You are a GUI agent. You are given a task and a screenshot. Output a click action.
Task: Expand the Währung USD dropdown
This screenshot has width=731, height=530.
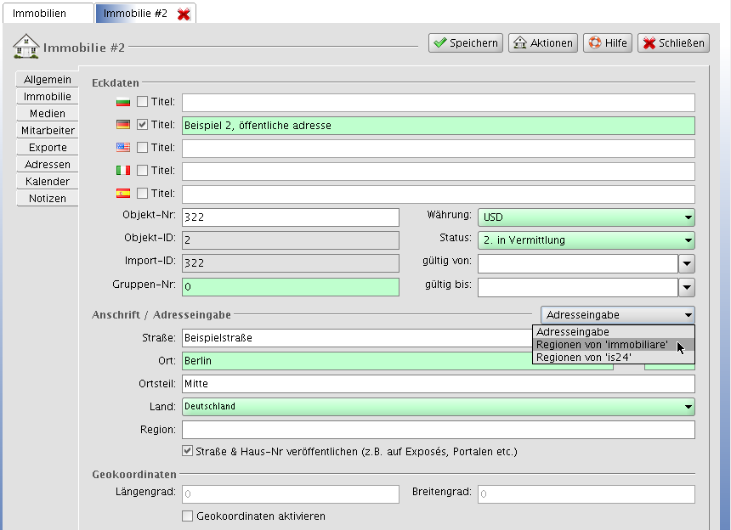click(x=586, y=217)
